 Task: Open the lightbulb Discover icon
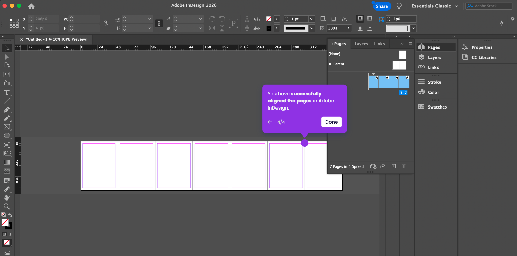click(x=399, y=6)
